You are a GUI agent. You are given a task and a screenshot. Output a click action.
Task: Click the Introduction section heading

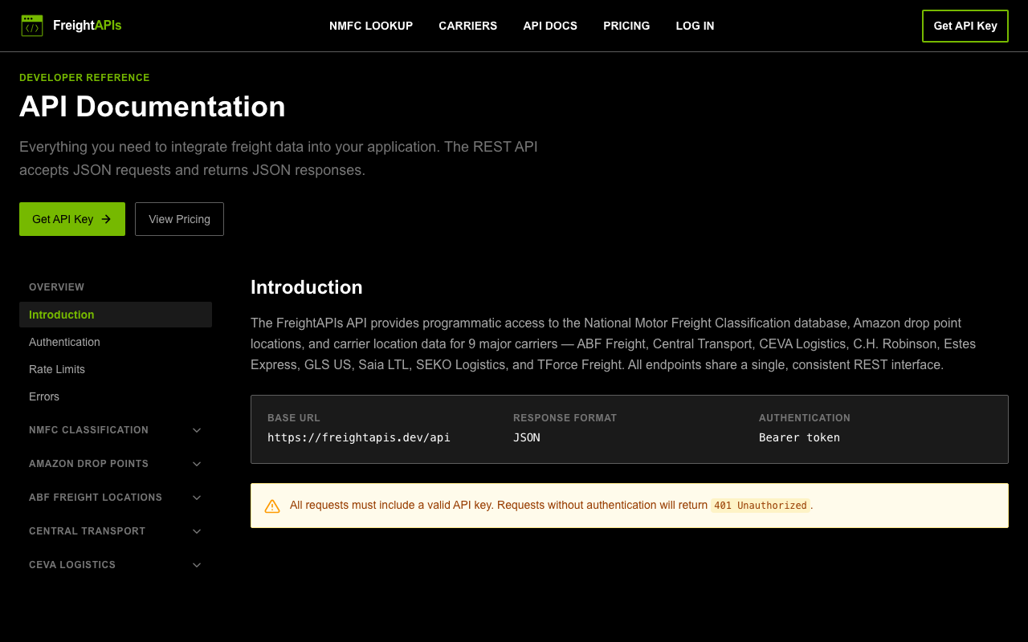[307, 287]
